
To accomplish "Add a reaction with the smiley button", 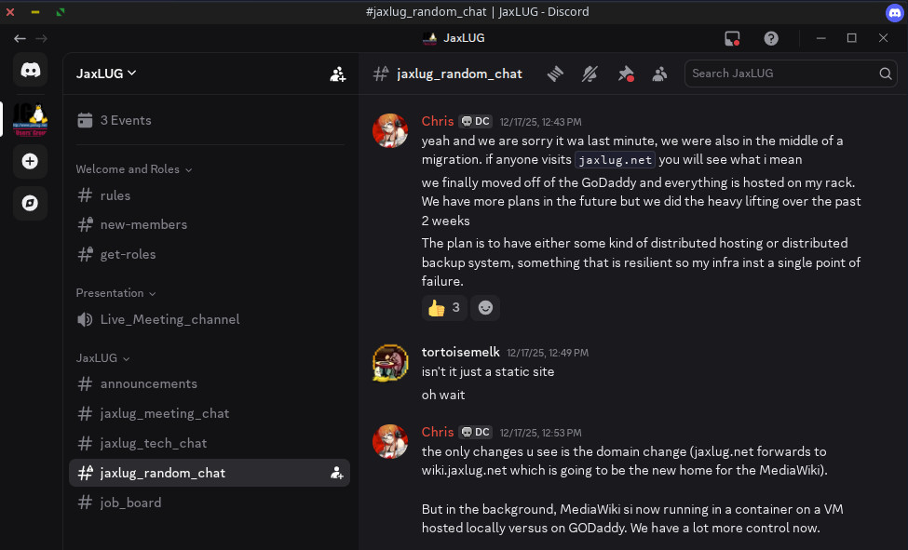I will [x=485, y=307].
